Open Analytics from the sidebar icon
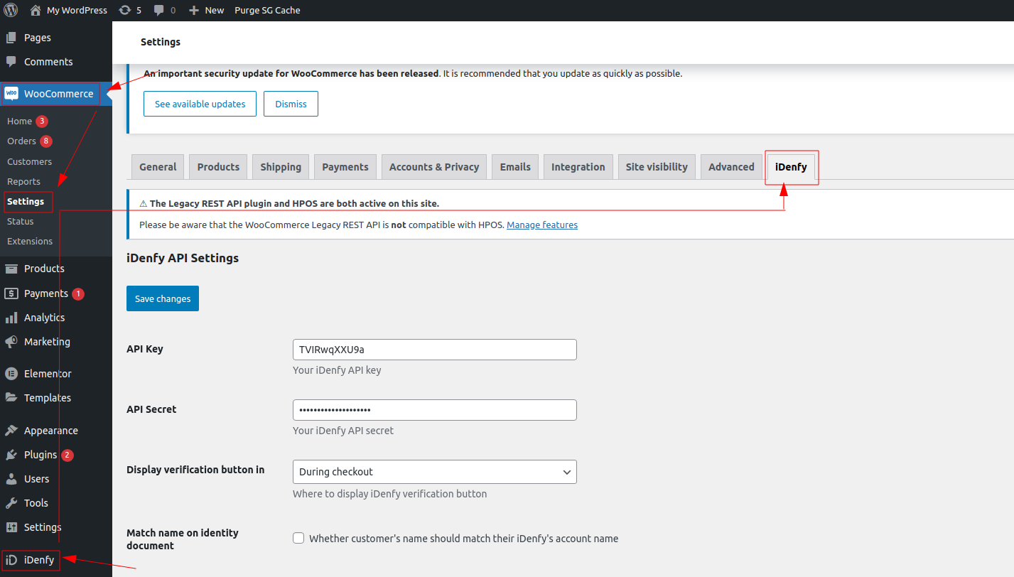 point(11,318)
